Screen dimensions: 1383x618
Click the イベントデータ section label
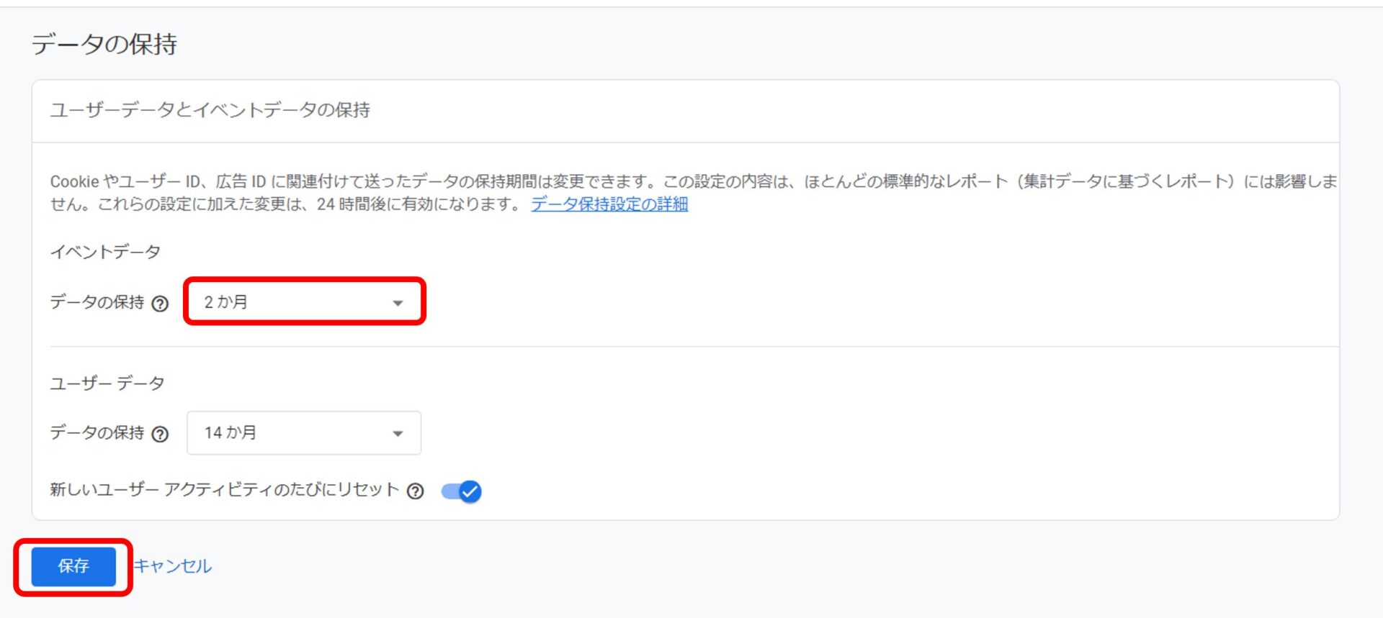(105, 252)
